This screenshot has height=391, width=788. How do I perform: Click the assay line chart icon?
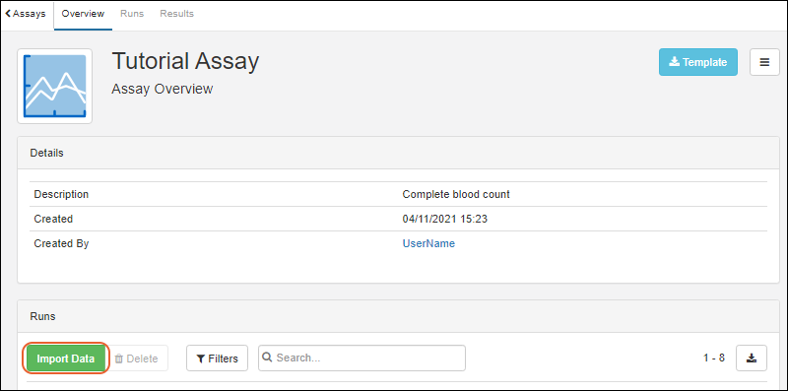(x=55, y=86)
